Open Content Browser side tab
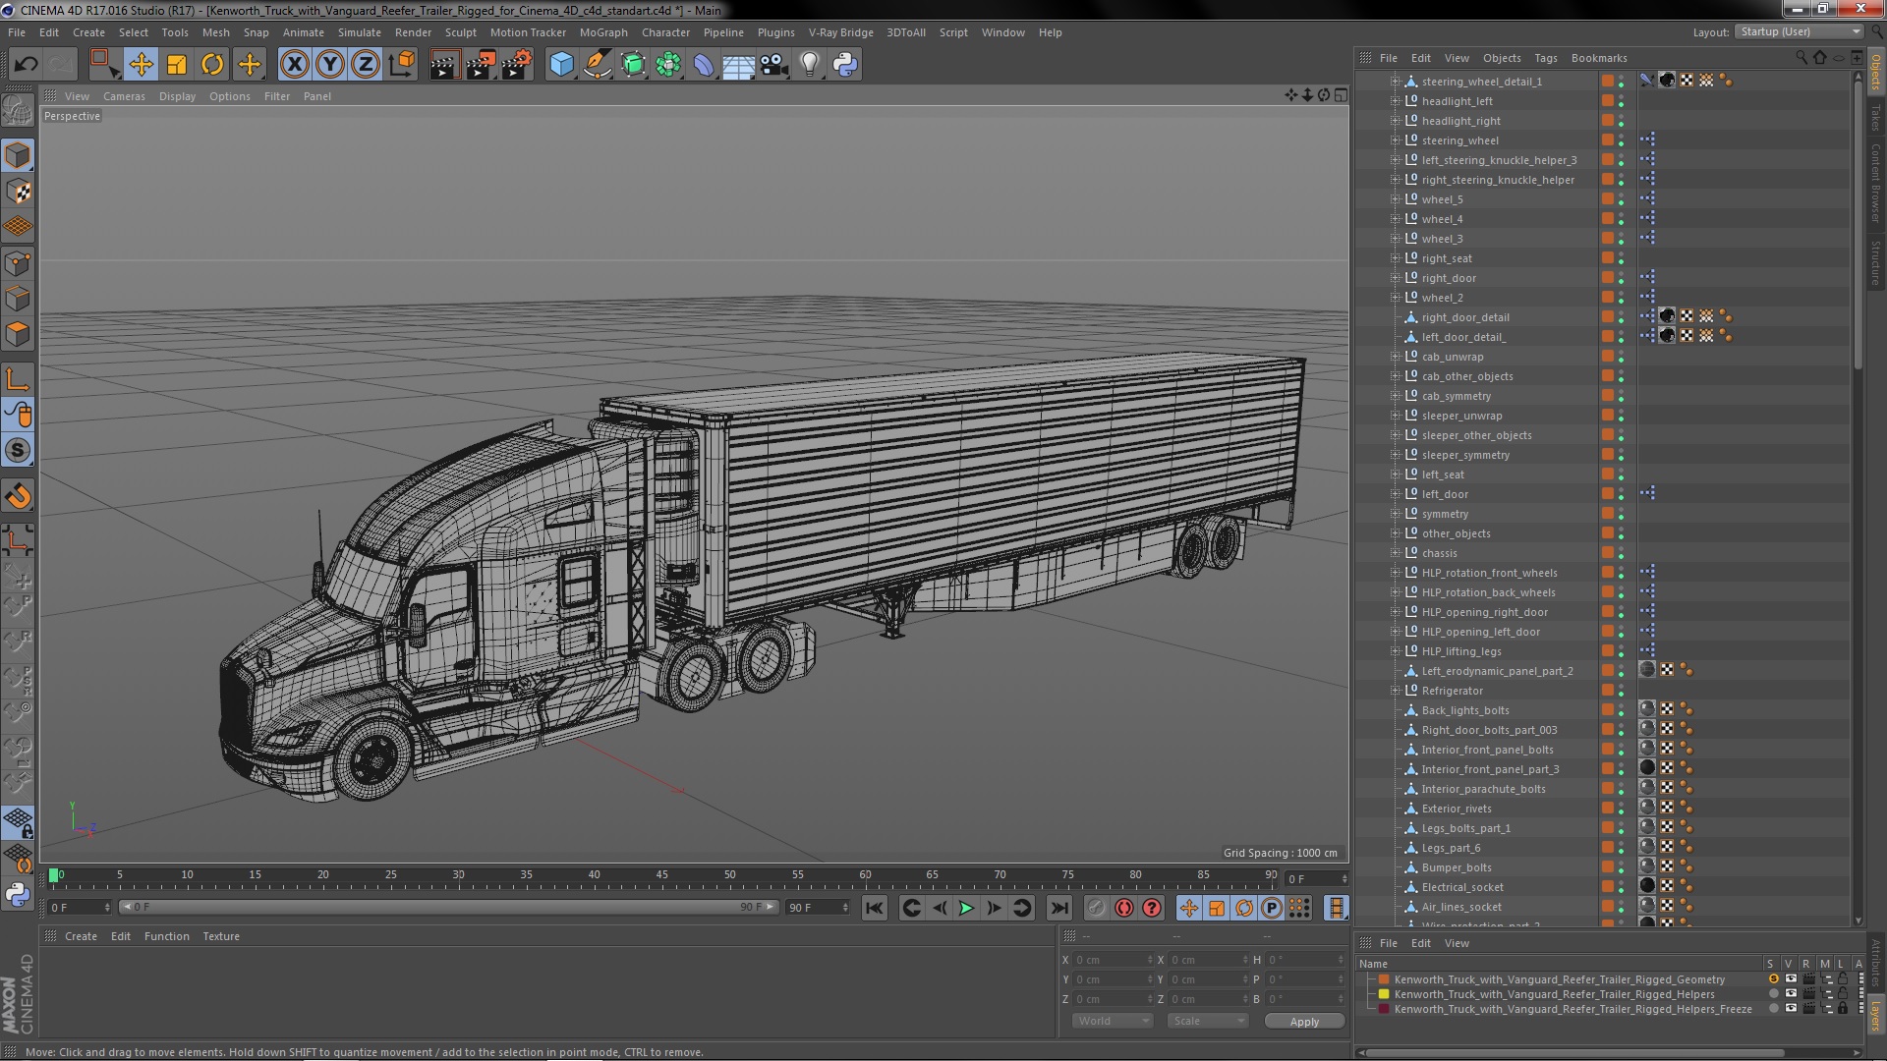 (x=1876, y=183)
